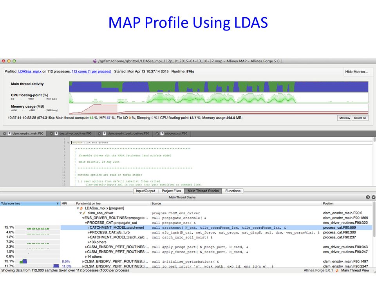The height and width of the screenshot is (282, 376).
Task: Expand the 14 others node
Action: (x=86, y=257)
